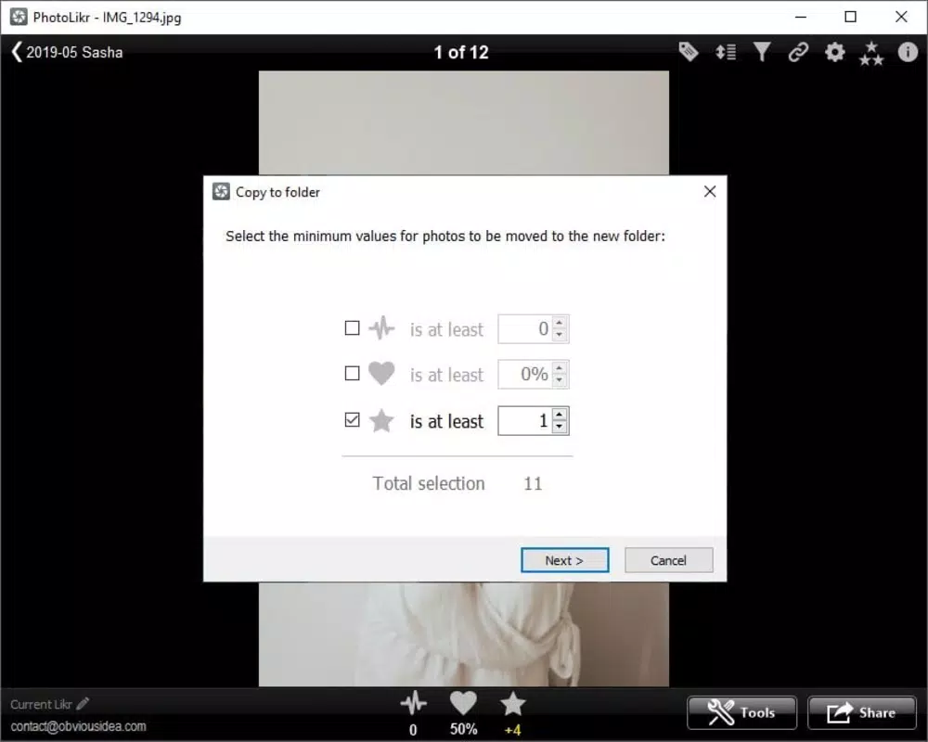The image size is (928, 742).
Task: Click the pulse activity icon in bottom bar
Action: [413, 704]
